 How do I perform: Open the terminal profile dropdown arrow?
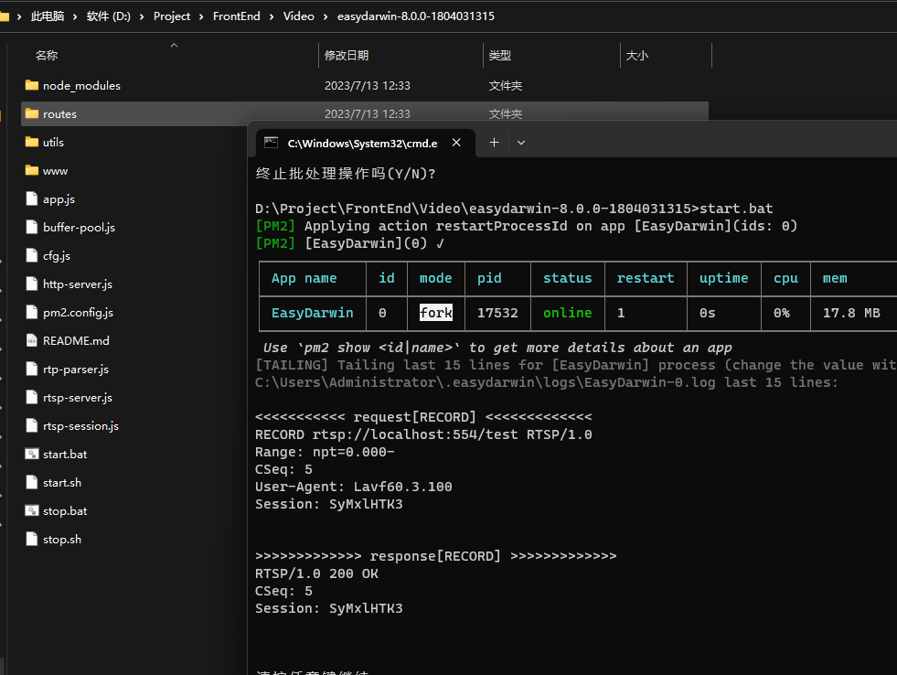point(521,143)
